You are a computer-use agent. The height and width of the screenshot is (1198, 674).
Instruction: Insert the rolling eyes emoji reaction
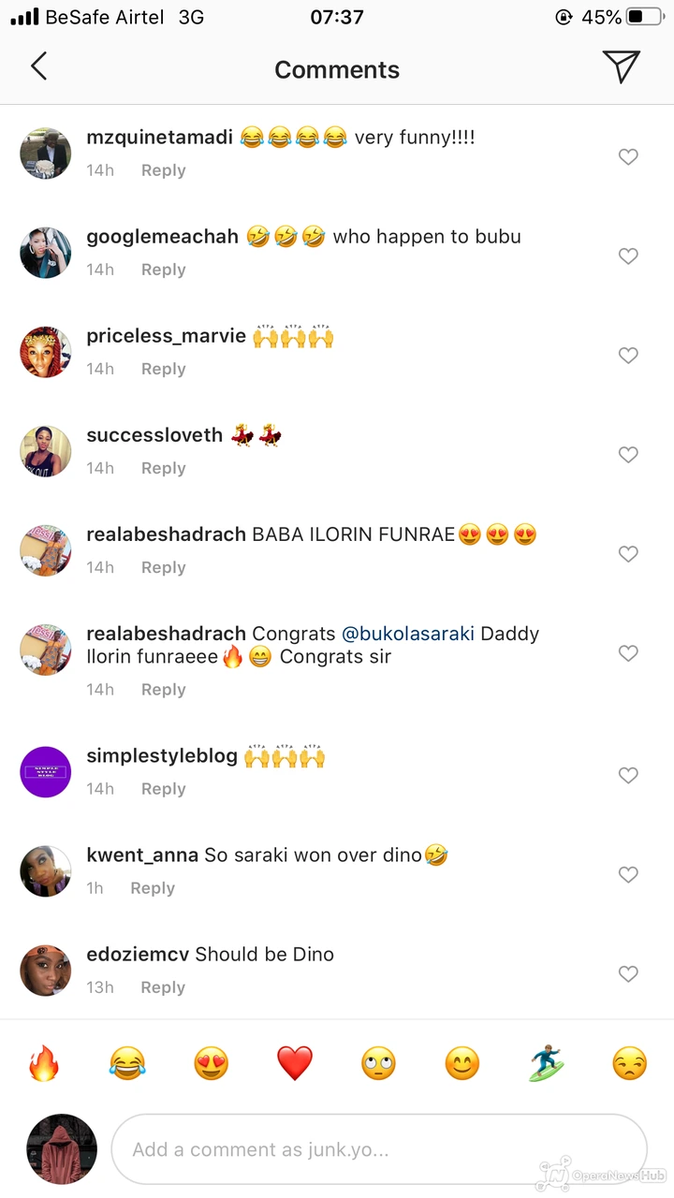[378, 1063]
